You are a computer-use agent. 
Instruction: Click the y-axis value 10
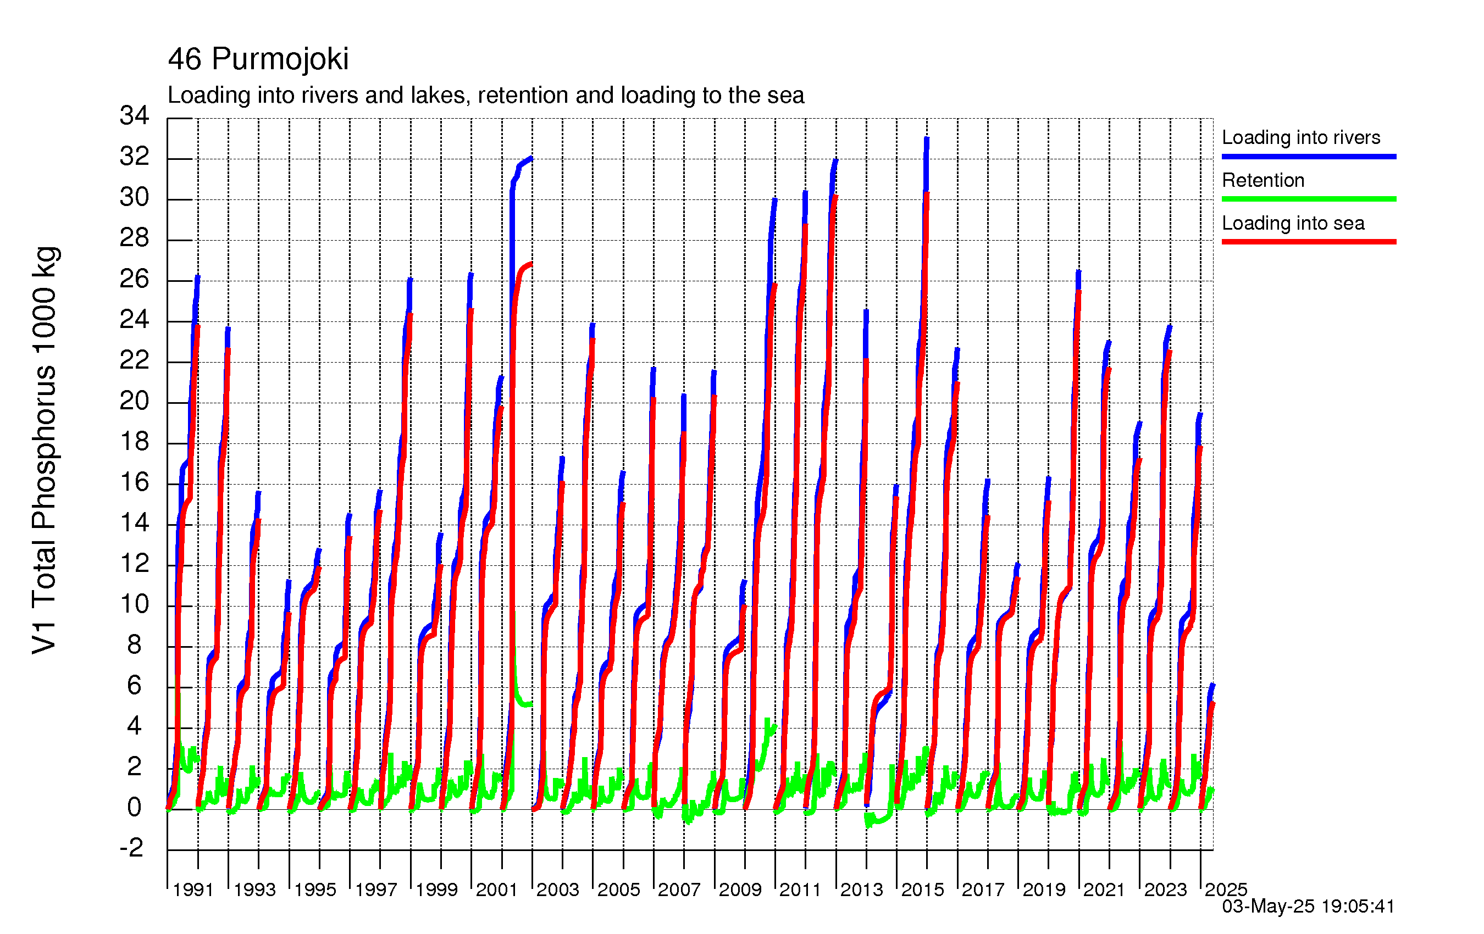(x=134, y=604)
